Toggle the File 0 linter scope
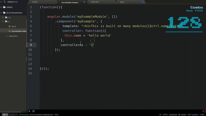 pyautogui.click(x=5, y=115)
